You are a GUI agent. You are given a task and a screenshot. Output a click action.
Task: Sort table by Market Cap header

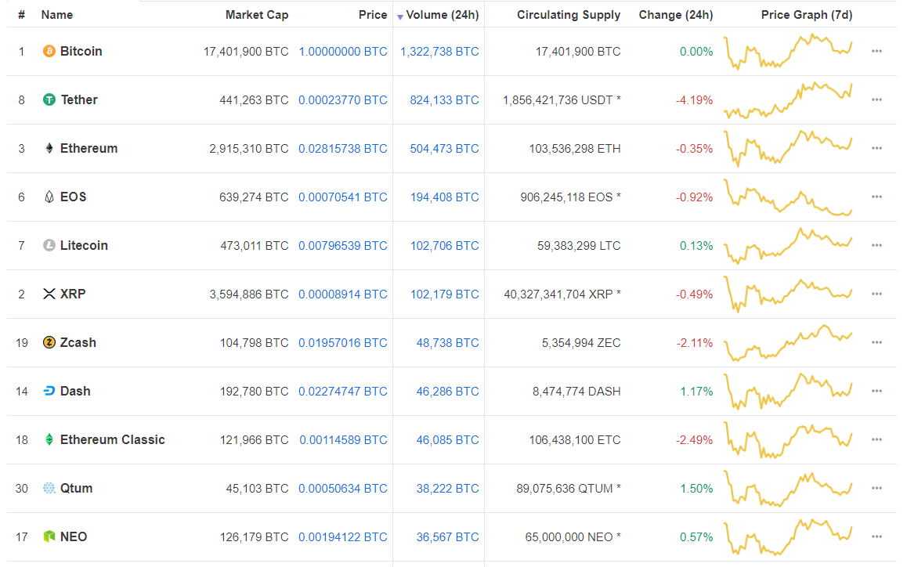pos(256,15)
